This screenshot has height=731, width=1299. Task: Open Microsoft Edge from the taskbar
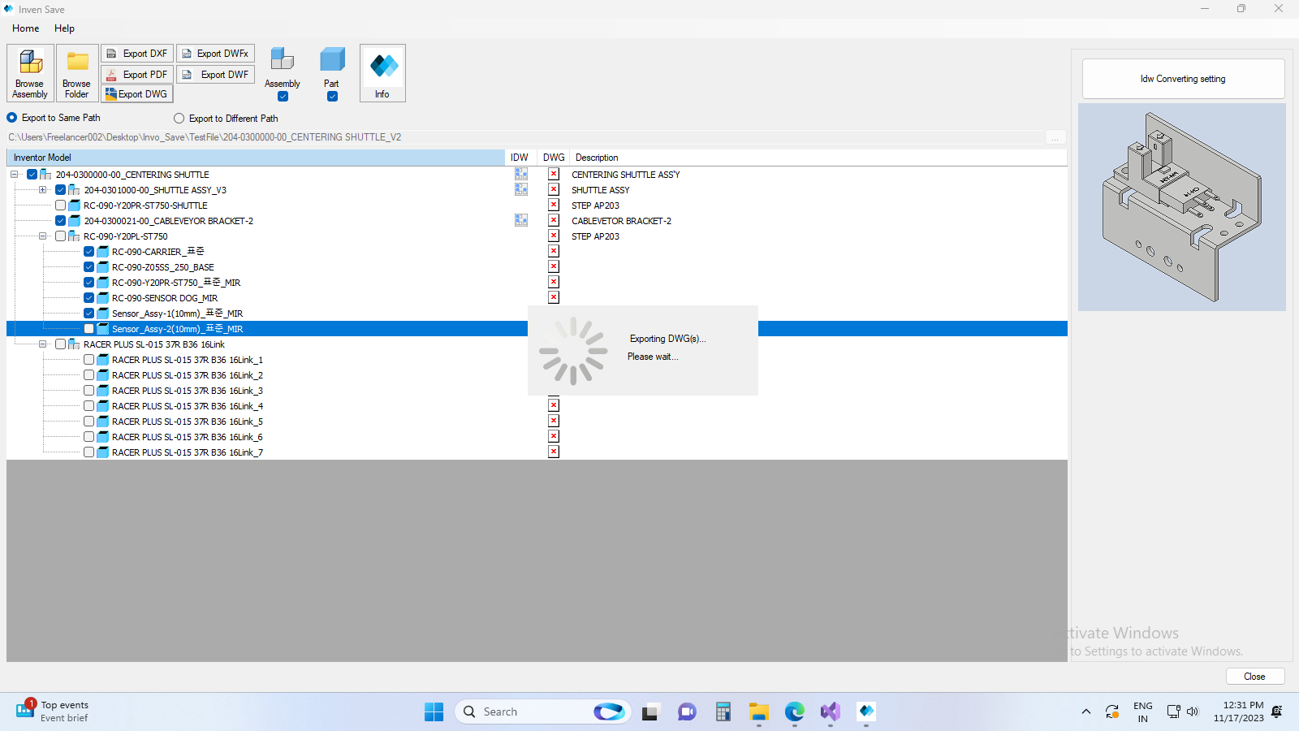(x=795, y=712)
